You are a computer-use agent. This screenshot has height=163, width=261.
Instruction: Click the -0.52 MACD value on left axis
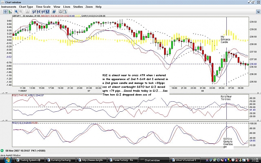tap(9, 57)
